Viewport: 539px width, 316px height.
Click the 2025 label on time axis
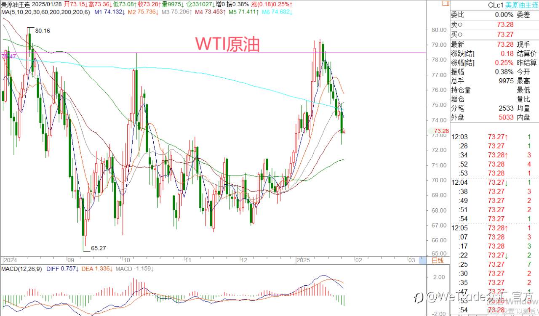tap(303, 260)
